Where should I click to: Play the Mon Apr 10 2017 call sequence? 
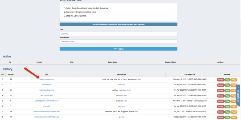click(x=228, y=80)
